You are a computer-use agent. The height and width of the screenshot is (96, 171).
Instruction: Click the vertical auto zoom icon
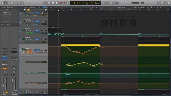tap(151, 7)
